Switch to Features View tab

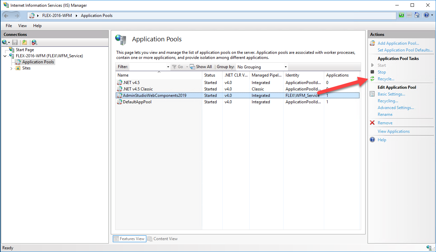point(129,238)
